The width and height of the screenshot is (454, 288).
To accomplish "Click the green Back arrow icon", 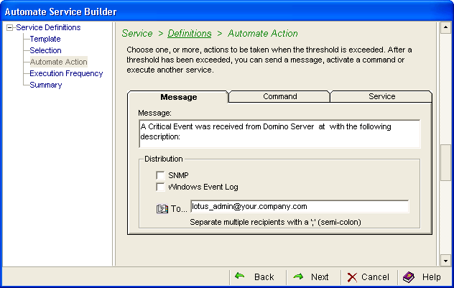I will (239, 277).
